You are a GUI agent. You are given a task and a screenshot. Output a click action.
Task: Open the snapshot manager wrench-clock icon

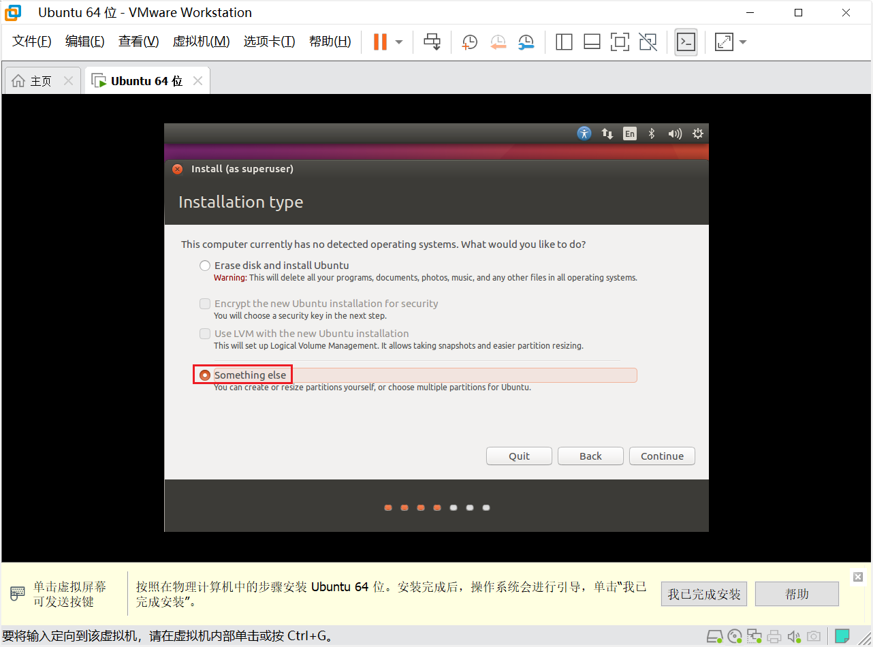pos(526,42)
